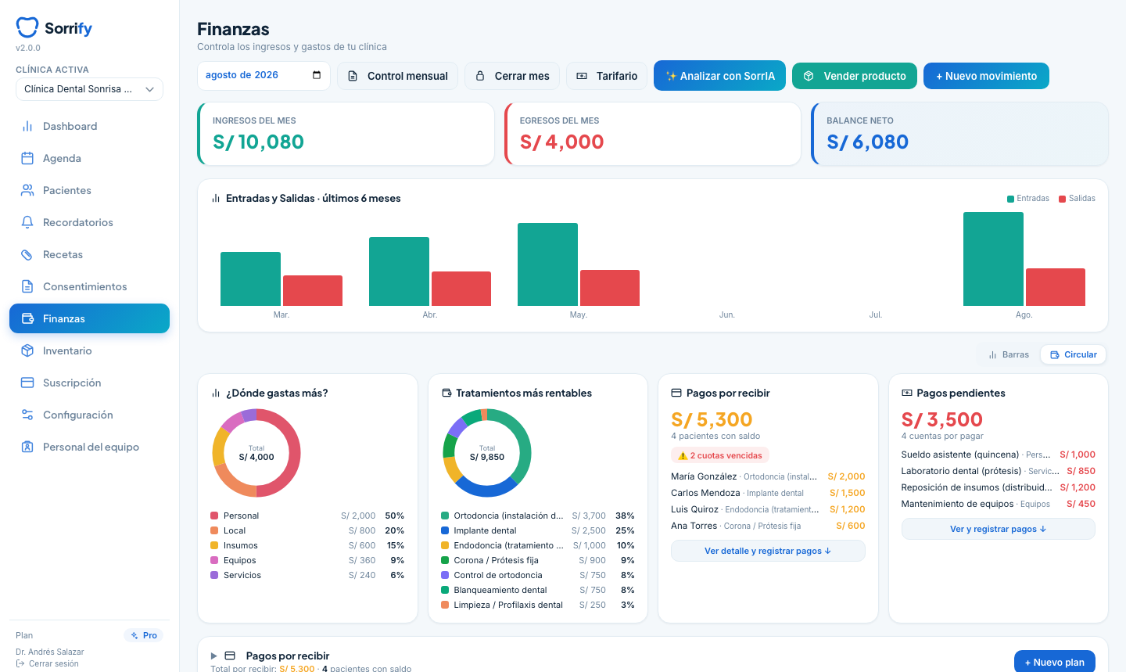Click the Suscripción card icon
Image resolution: width=1126 pixels, height=672 pixels.
tap(27, 383)
